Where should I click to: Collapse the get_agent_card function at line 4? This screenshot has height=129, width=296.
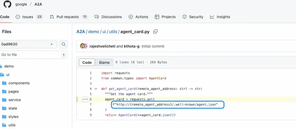point(96,89)
